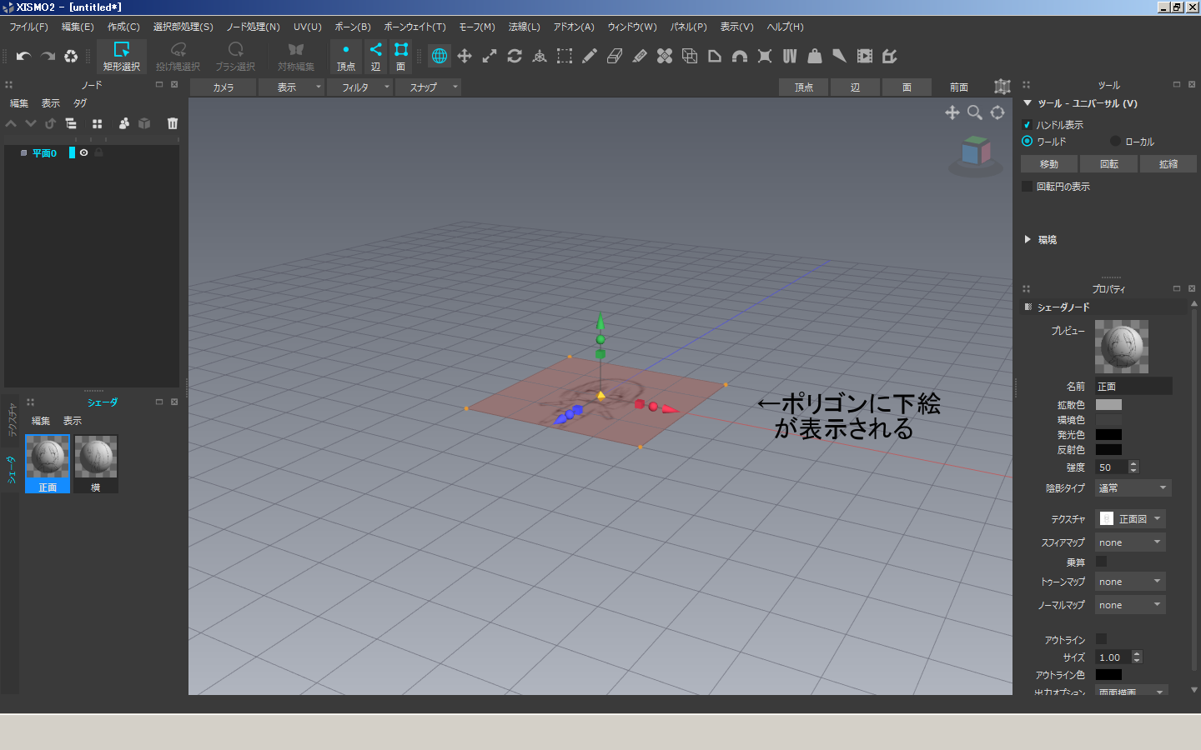This screenshot has width=1201, height=750.
Task: Open the ヘルプ(H) menu
Action: 785,27
